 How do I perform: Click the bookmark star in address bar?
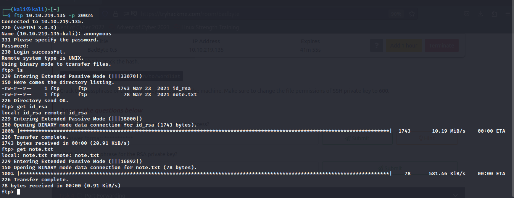tap(411, 14)
